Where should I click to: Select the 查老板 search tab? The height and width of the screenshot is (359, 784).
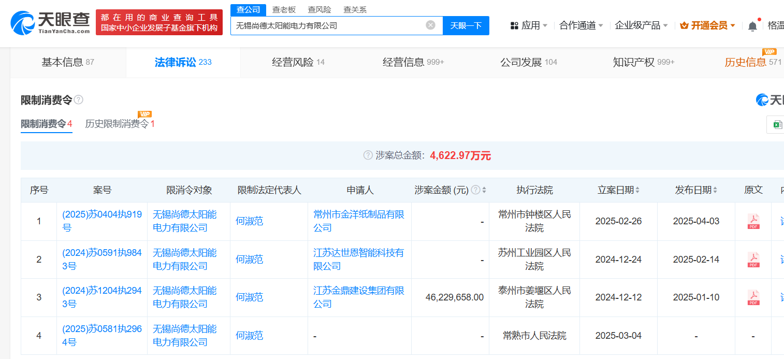284,10
